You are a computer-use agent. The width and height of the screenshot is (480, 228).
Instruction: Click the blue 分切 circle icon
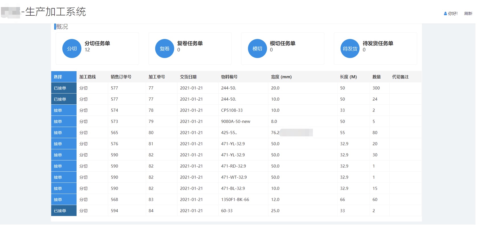pyautogui.click(x=72, y=49)
